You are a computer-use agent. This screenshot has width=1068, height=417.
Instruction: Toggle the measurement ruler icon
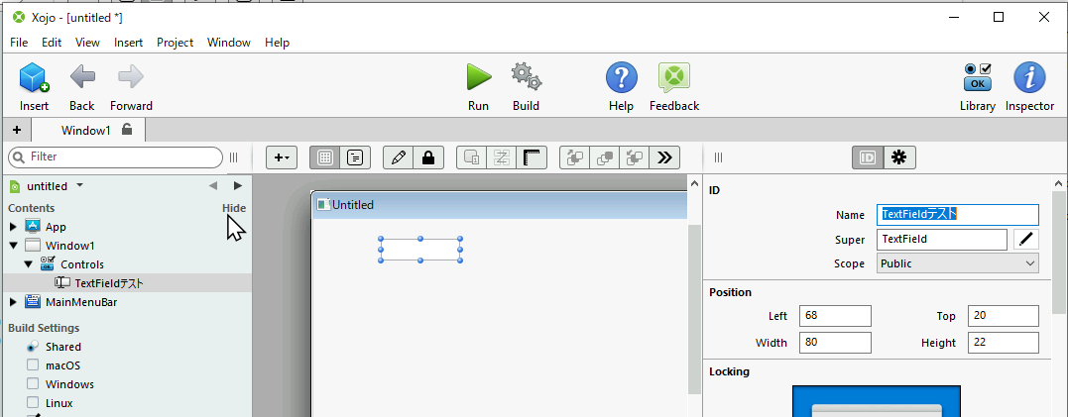[532, 157]
